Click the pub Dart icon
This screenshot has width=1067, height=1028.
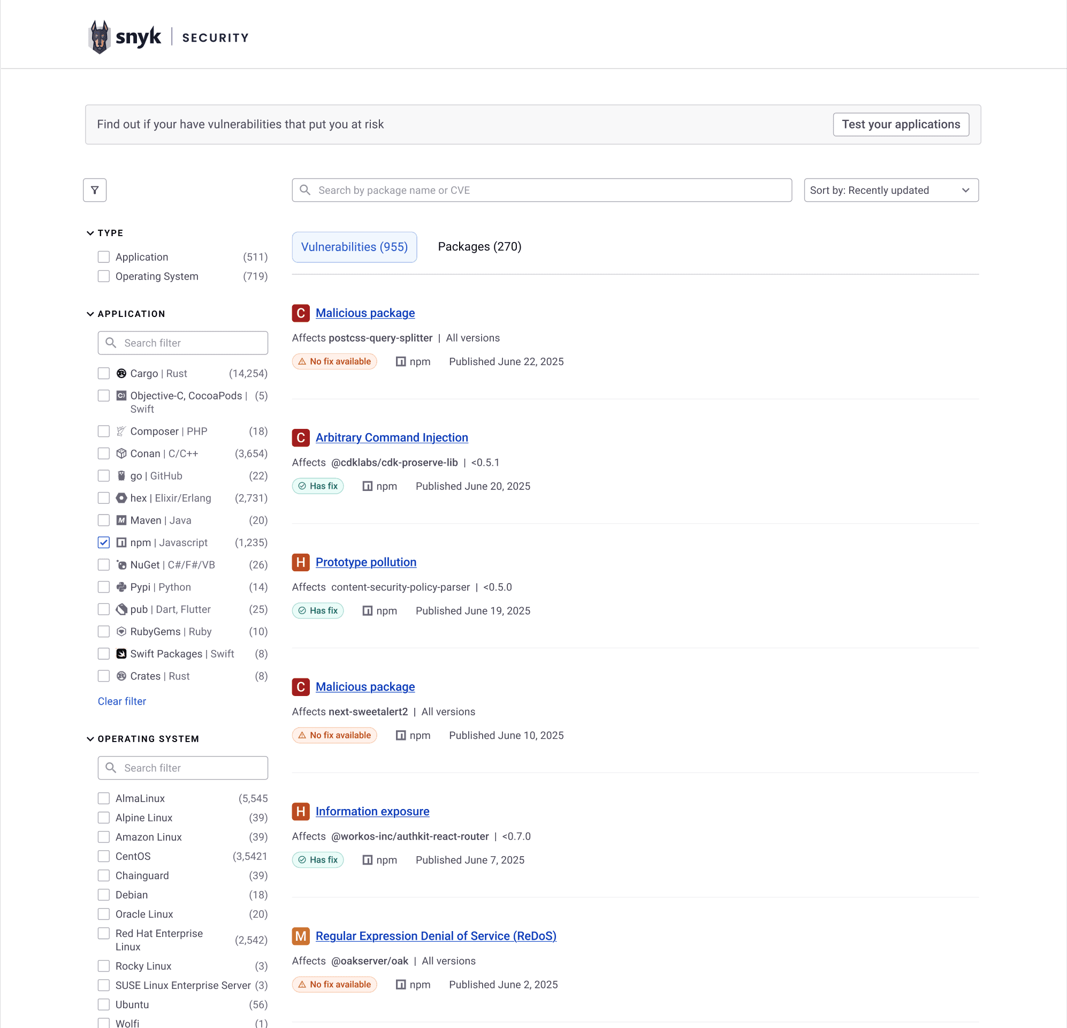coord(121,609)
